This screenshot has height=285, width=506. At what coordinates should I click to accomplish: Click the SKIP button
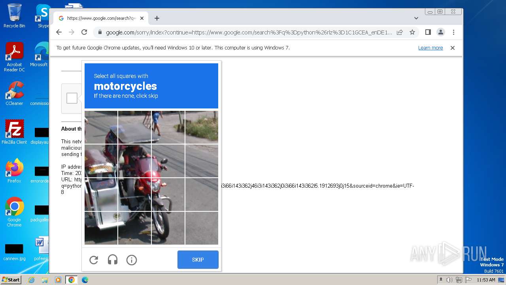coord(198,260)
